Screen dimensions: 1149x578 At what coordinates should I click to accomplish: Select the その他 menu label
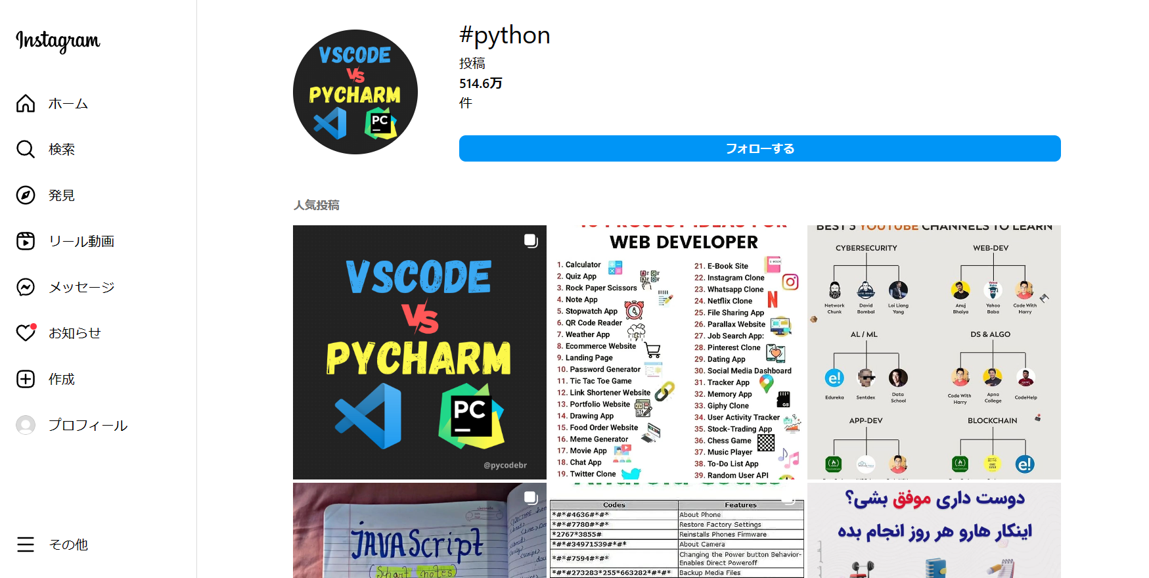[x=68, y=545]
